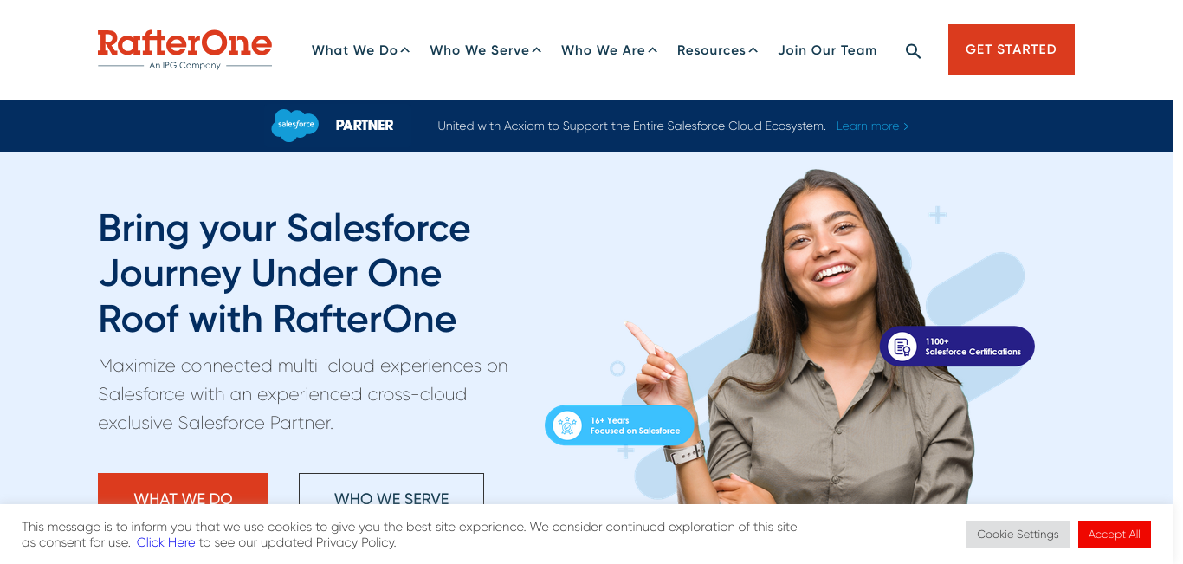Click the PARTNER label in banner
The height and width of the screenshot is (564, 1183).
(x=365, y=126)
